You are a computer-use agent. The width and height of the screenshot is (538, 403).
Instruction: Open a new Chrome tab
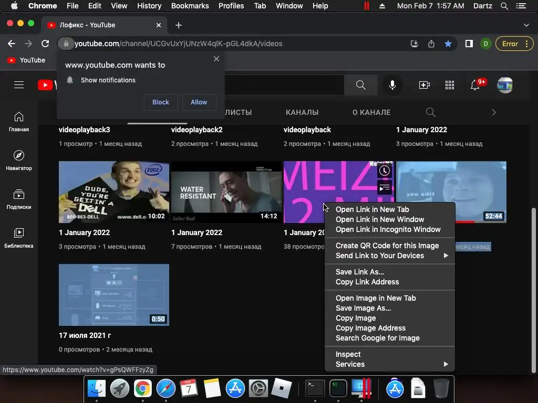click(x=179, y=25)
